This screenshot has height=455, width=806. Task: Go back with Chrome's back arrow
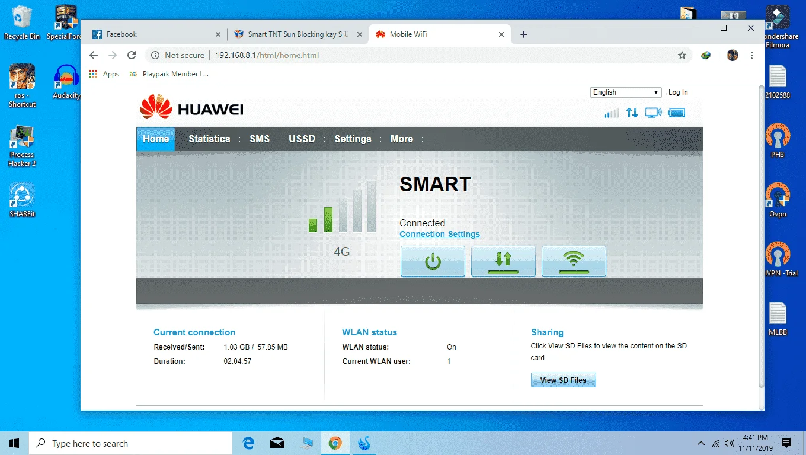pyautogui.click(x=93, y=55)
